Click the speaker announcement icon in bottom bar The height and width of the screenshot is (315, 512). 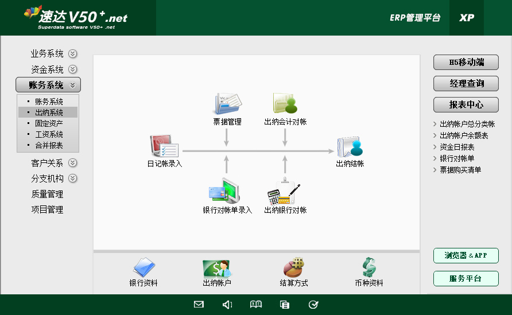pyautogui.click(x=227, y=305)
